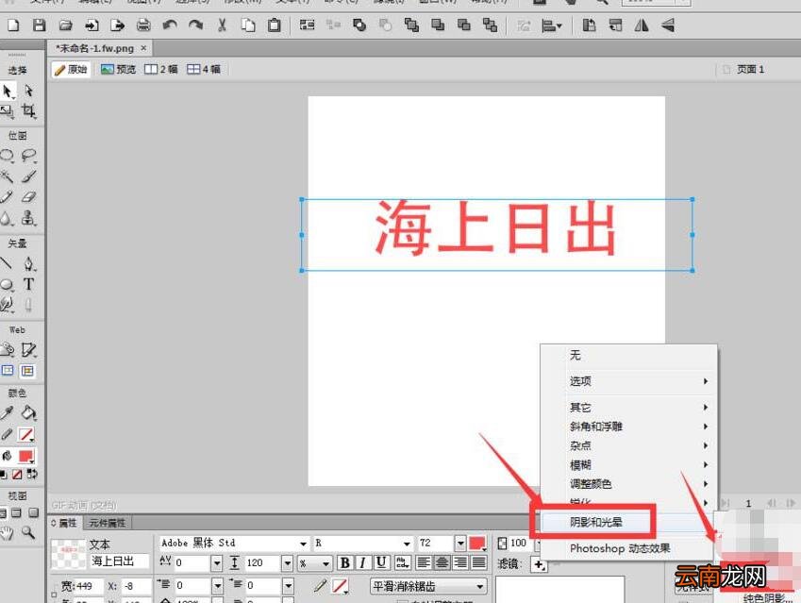Toggle Italic text formatting
Image resolution: width=801 pixels, height=603 pixels.
coord(362,562)
